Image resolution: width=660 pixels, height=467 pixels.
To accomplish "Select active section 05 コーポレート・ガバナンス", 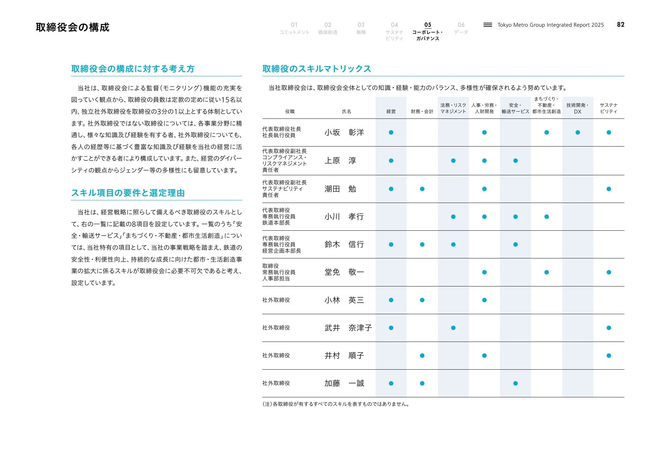I will pos(428,31).
